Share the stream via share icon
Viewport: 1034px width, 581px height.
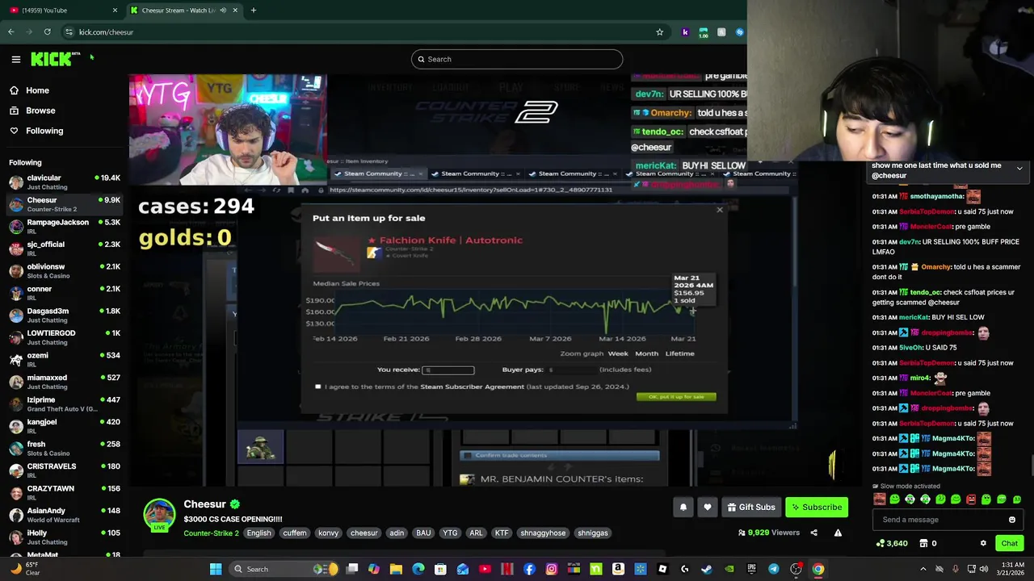coord(813,533)
